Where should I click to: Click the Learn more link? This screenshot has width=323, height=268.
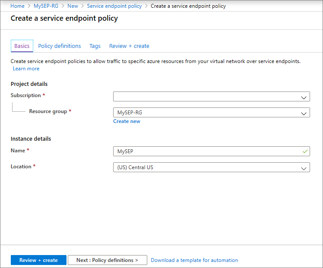coord(26,69)
